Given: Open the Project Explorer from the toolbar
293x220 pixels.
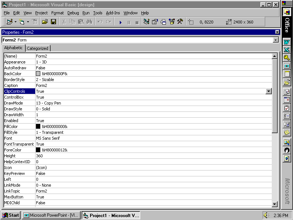Looking at the screenshot, I should (x=146, y=22).
